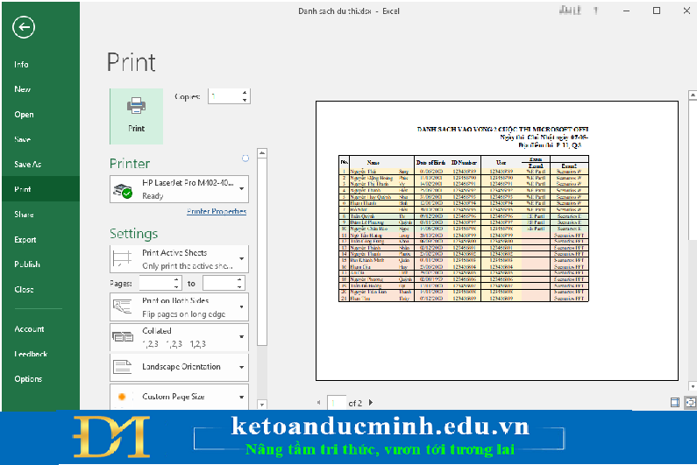Select Export in the left menu
The width and height of the screenshot is (697, 465).
click(25, 240)
